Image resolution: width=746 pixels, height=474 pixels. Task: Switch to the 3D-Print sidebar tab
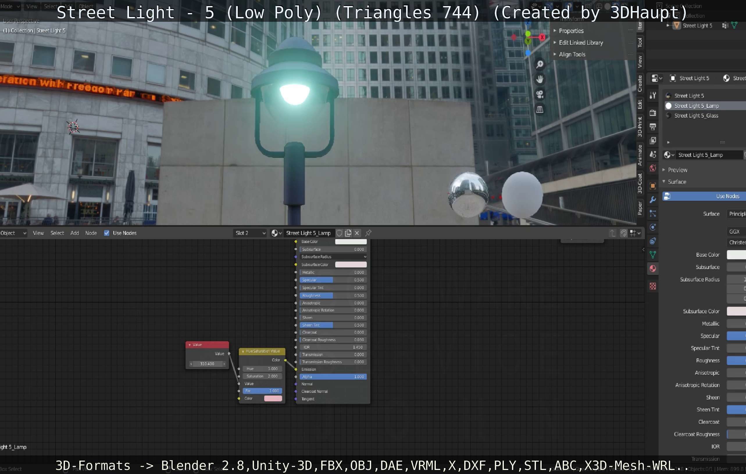(x=640, y=127)
